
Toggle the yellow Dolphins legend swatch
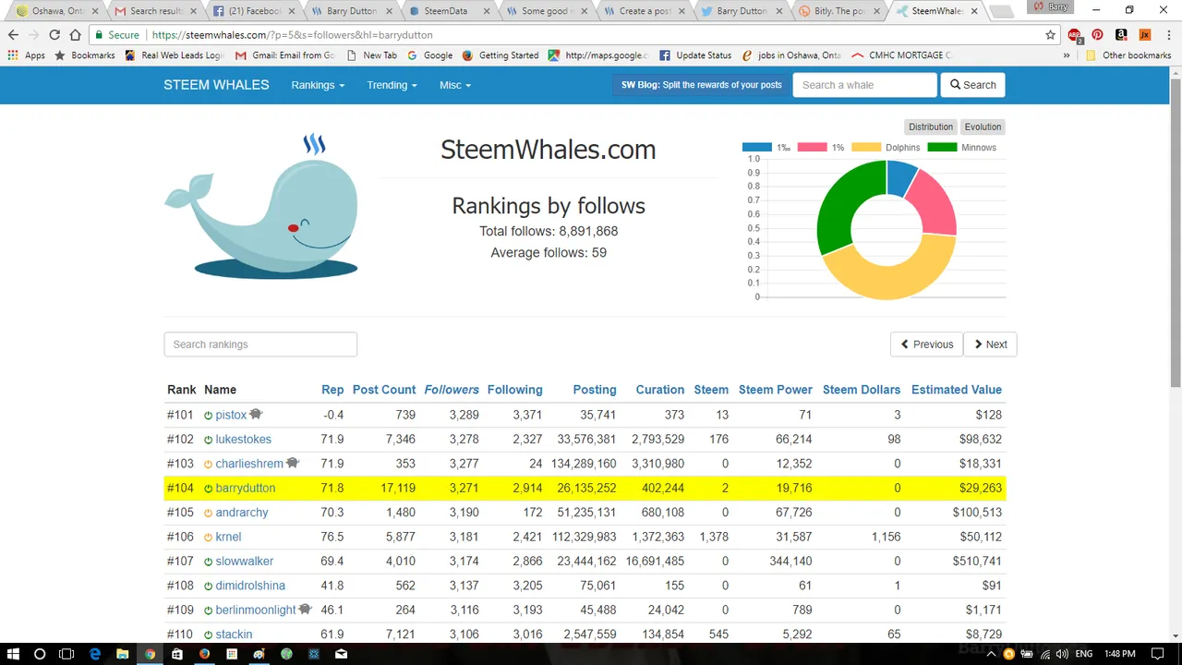[866, 148]
